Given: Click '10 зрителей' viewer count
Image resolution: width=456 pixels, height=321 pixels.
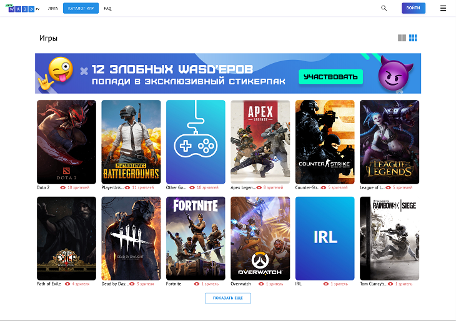Looking at the screenshot, I should point(207,187).
